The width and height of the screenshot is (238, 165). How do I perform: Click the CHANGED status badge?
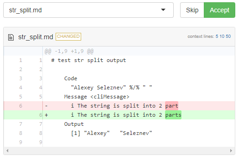pos(68,36)
